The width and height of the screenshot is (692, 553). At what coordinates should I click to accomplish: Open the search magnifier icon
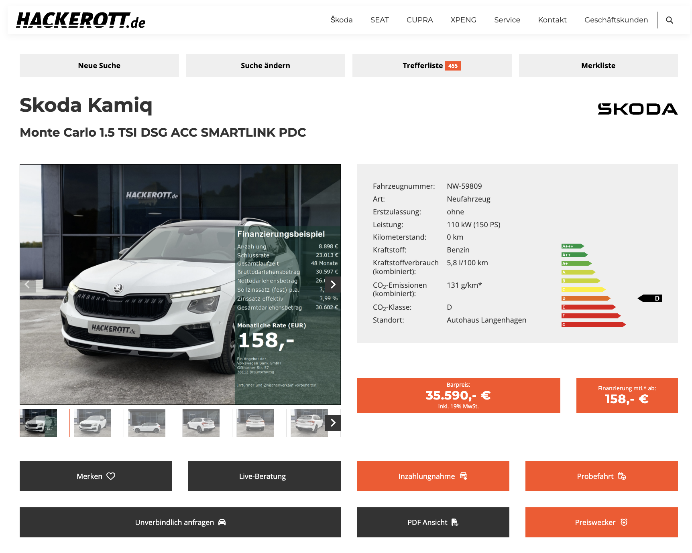click(x=669, y=20)
